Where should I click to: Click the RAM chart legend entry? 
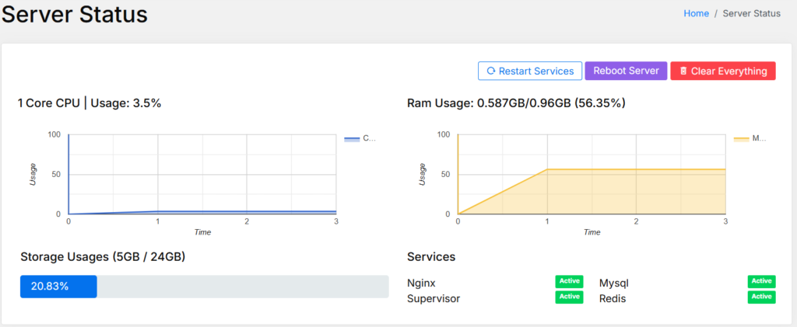(750, 138)
